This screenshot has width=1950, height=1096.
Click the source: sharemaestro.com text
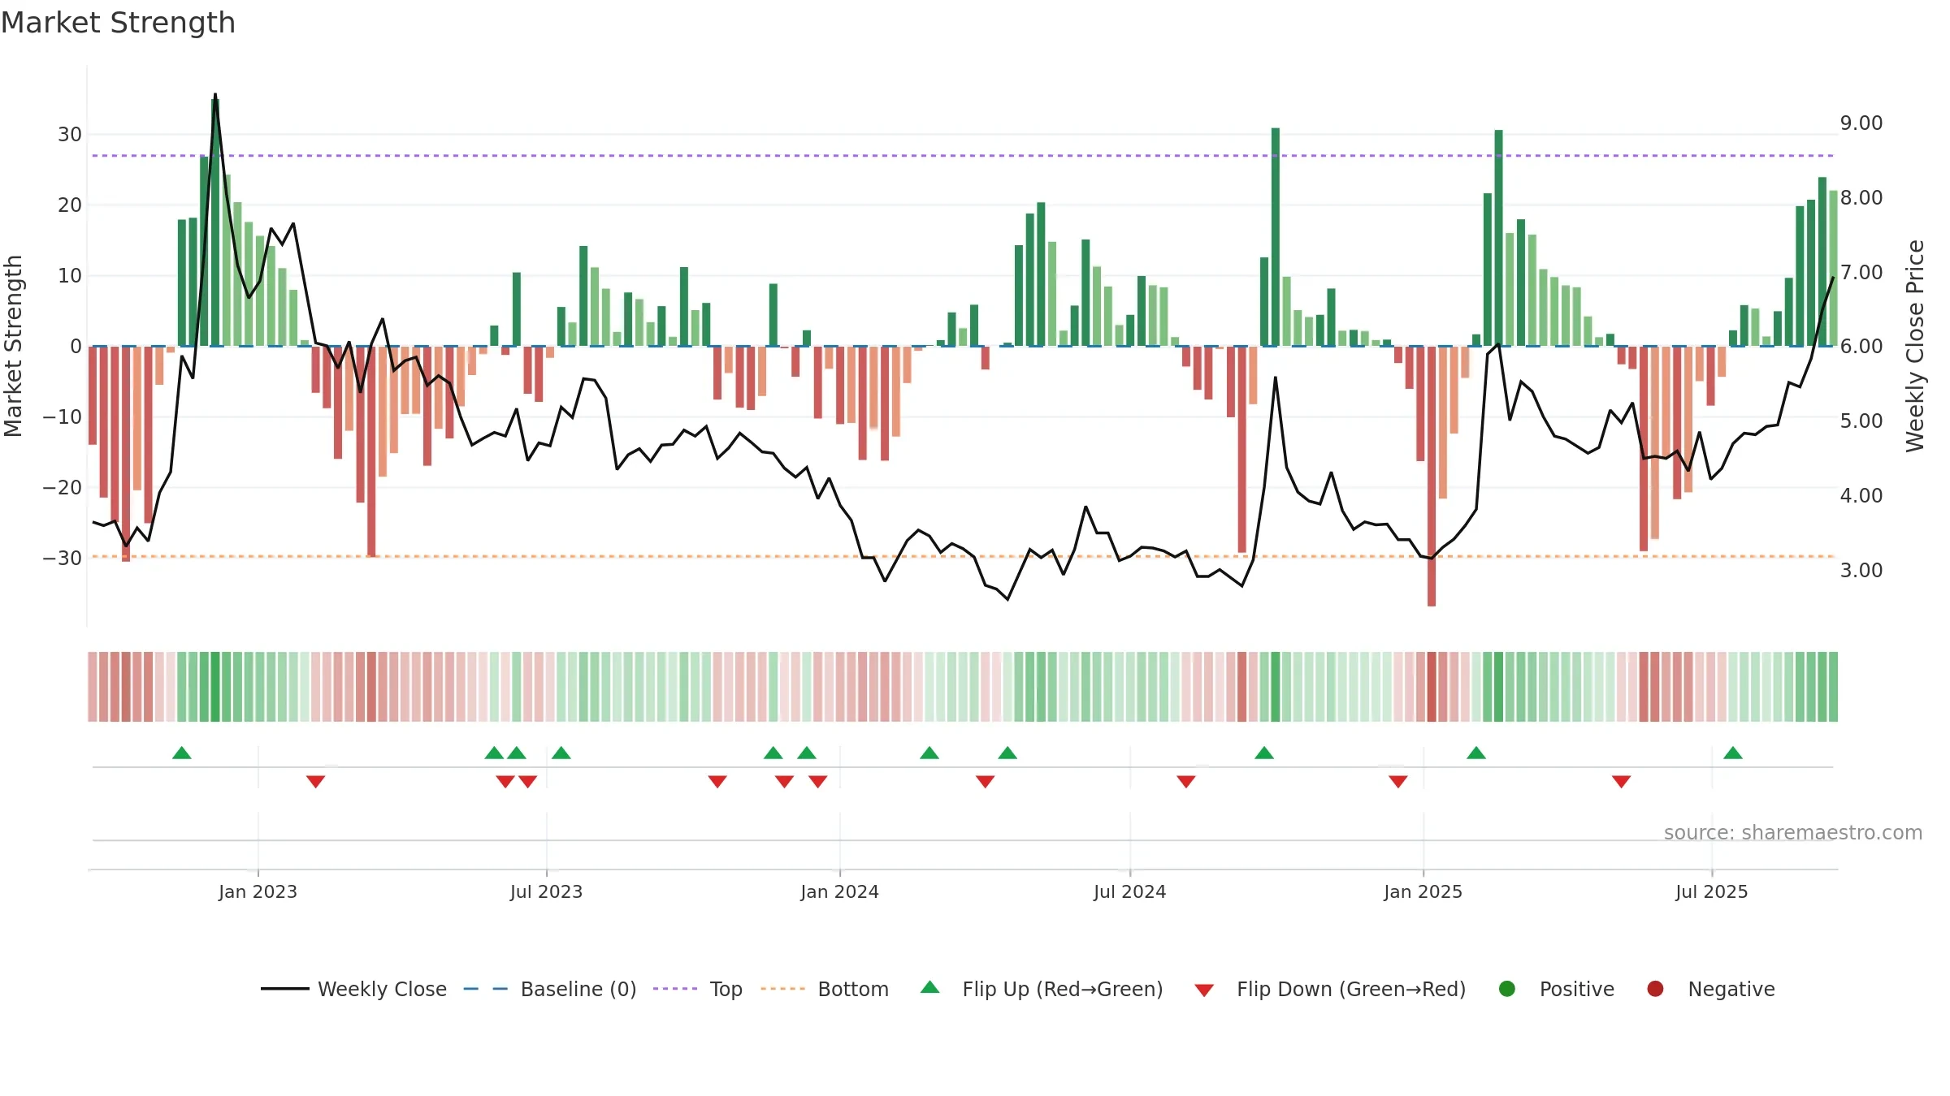tap(1793, 832)
